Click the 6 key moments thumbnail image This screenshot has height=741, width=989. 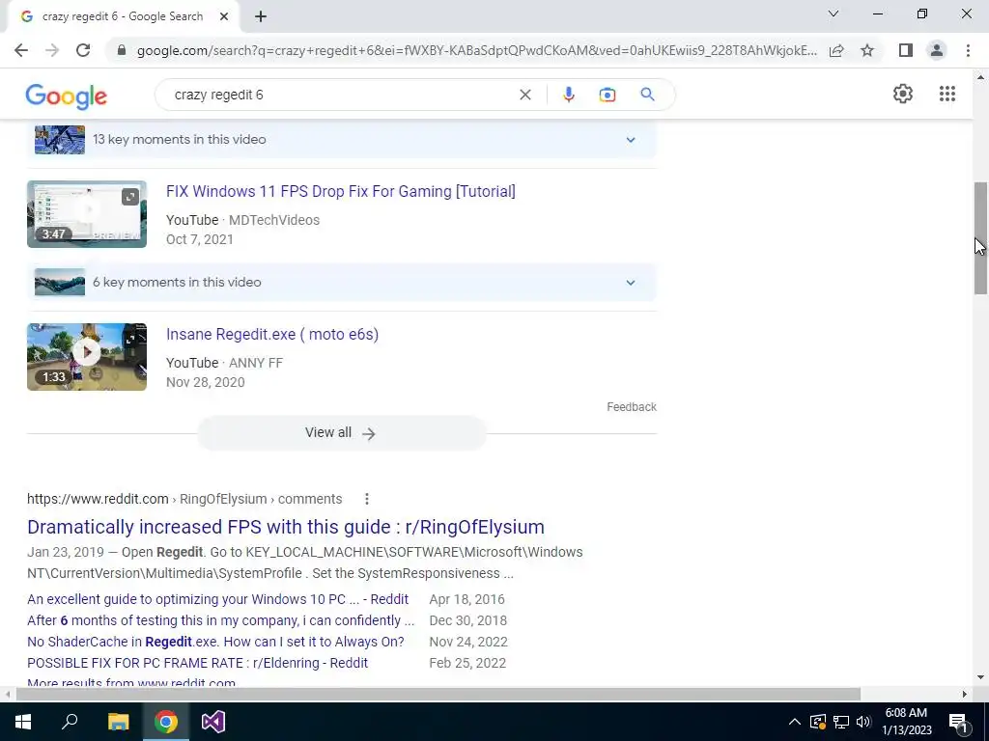pyautogui.click(x=60, y=283)
